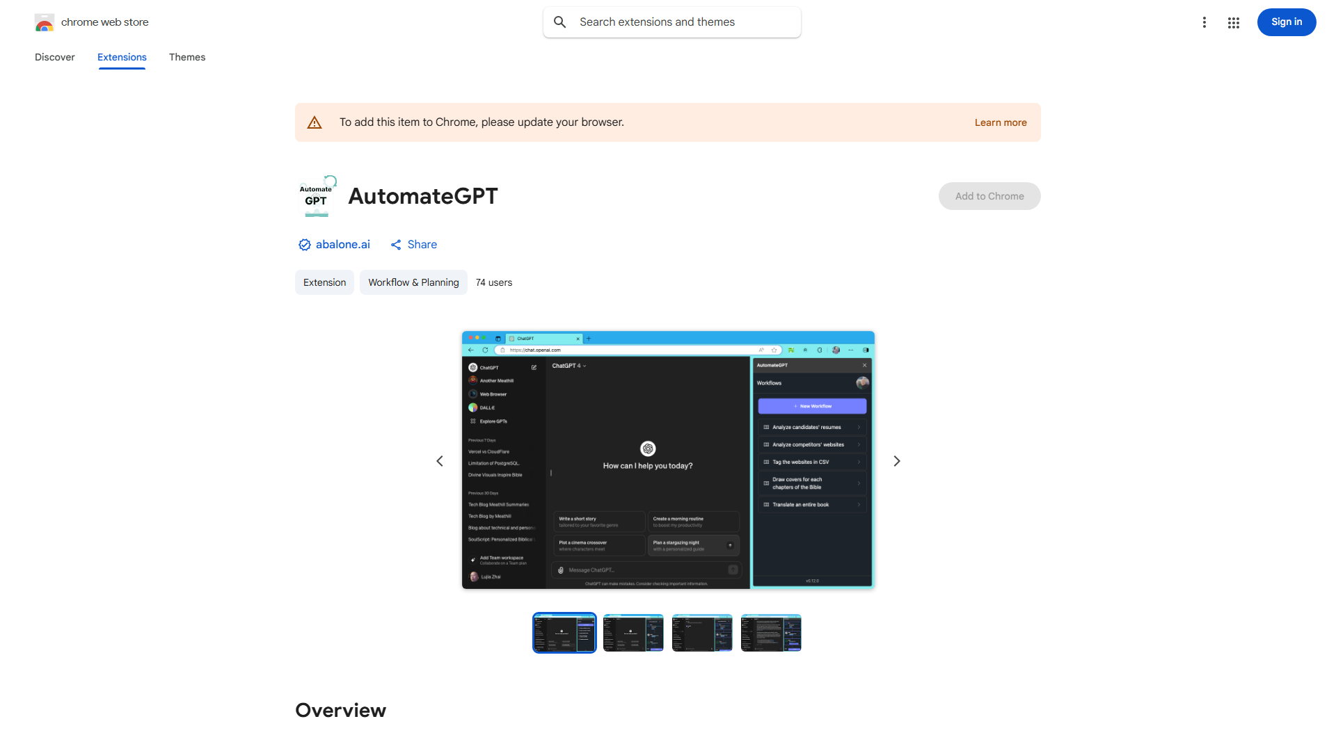Click the Sign in button

pos(1286,22)
